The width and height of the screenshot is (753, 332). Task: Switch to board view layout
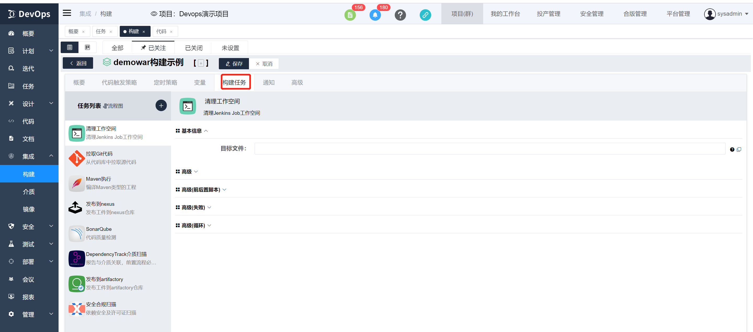pyautogui.click(x=87, y=47)
